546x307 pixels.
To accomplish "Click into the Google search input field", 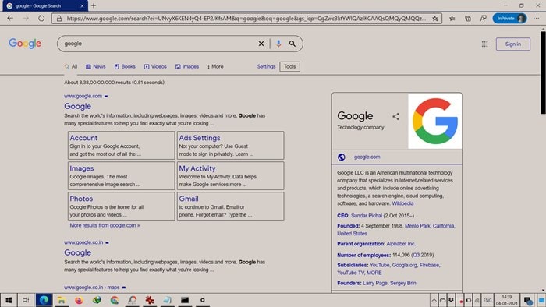I will click(160, 44).
